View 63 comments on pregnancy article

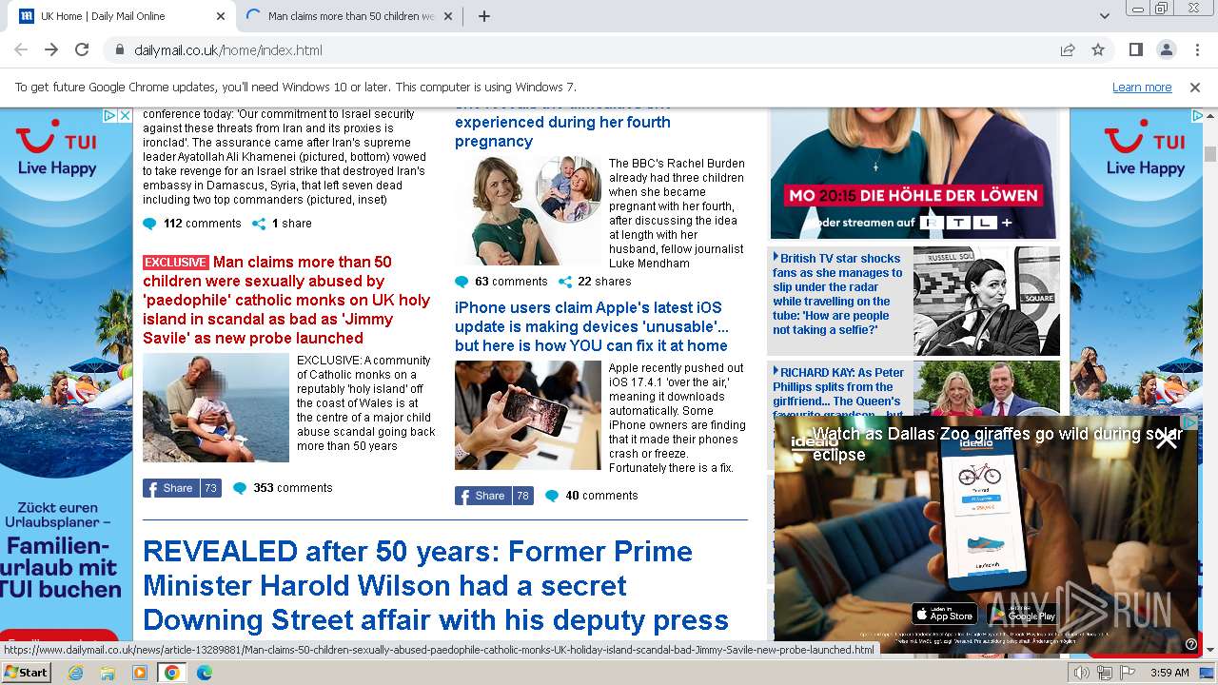501,282
